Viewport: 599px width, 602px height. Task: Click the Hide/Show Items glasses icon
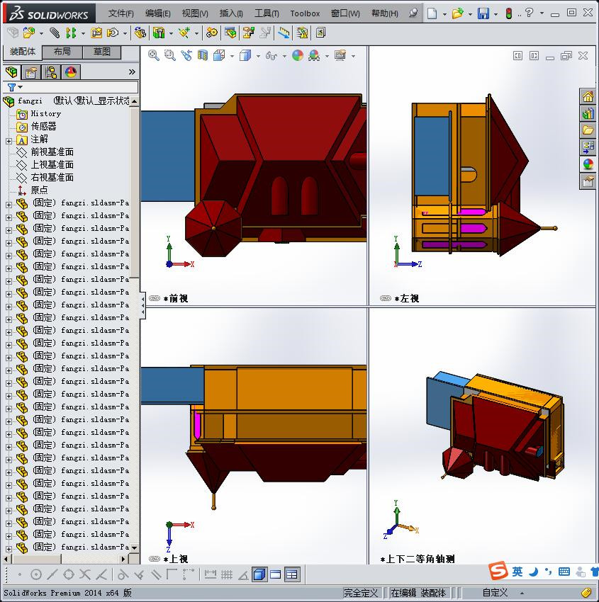(271, 56)
